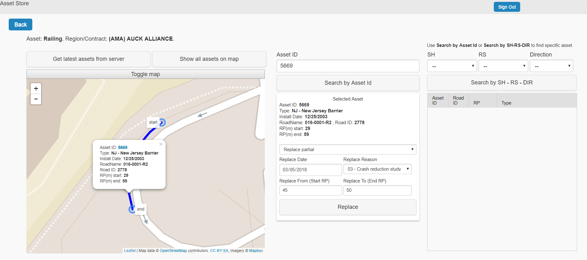Open the SH dropdown

(x=452, y=66)
